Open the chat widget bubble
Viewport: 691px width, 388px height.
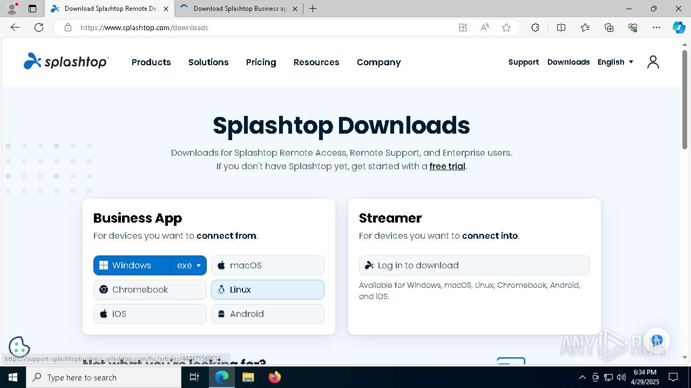656,341
